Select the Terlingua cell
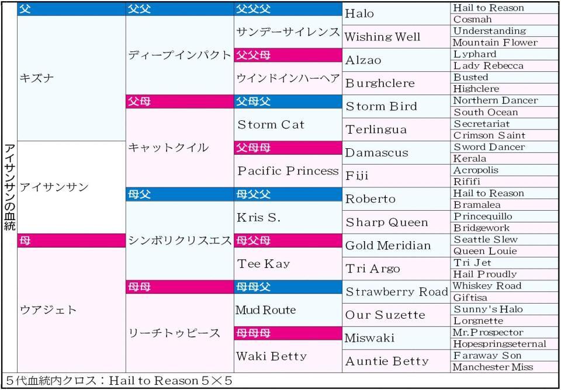The width and height of the screenshot is (561, 390). pos(396,130)
